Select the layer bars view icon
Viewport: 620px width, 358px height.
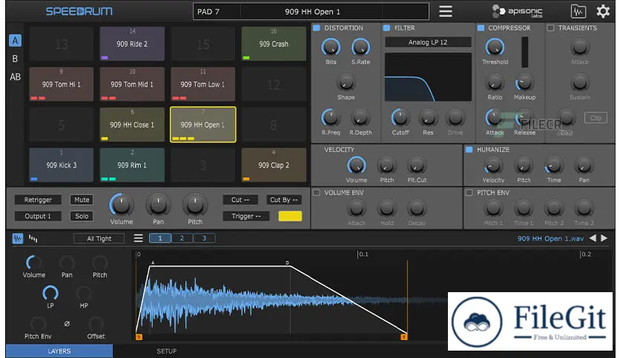pyautogui.click(x=33, y=238)
